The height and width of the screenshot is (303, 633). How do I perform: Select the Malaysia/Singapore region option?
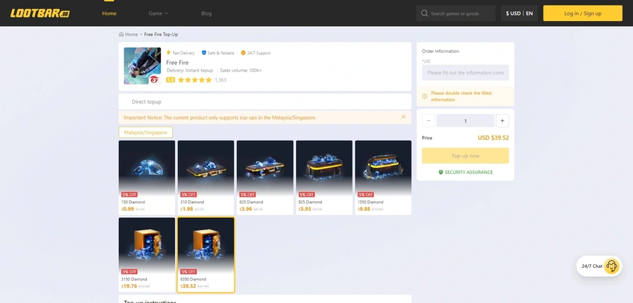point(146,132)
